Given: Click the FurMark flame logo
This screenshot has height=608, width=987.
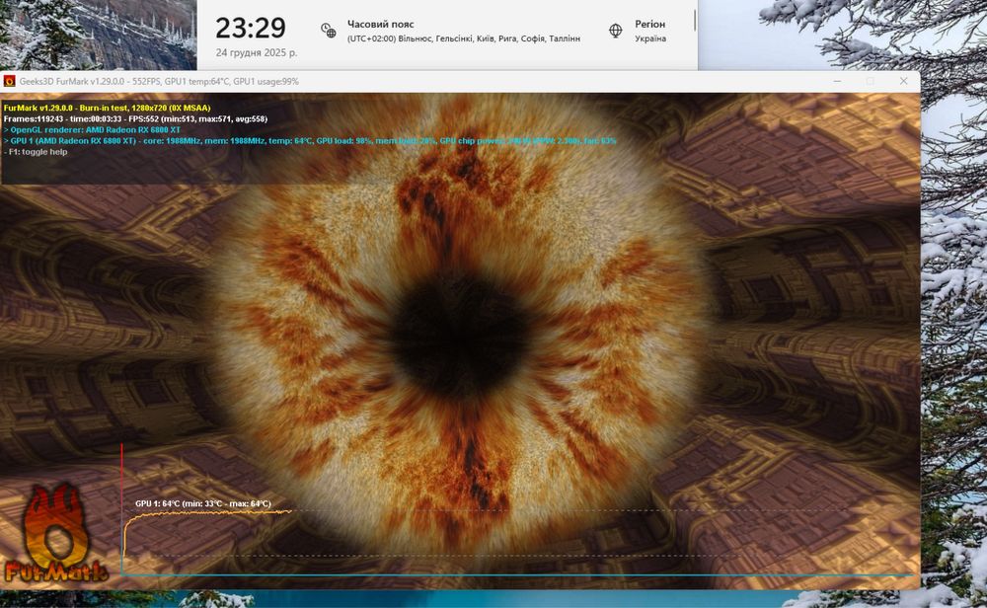Looking at the screenshot, I should [x=55, y=532].
